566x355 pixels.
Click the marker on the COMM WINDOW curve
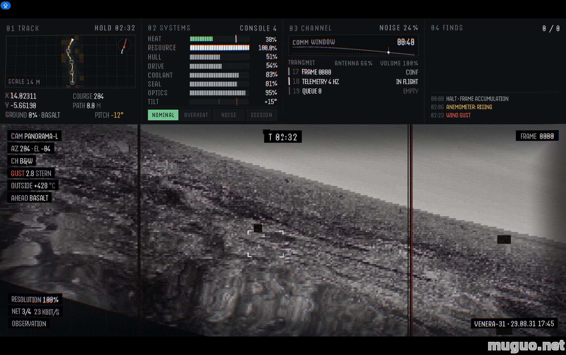(389, 52)
